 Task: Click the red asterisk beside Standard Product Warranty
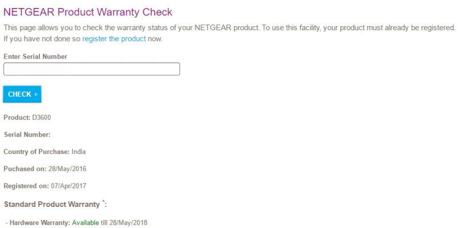[103, 201]
